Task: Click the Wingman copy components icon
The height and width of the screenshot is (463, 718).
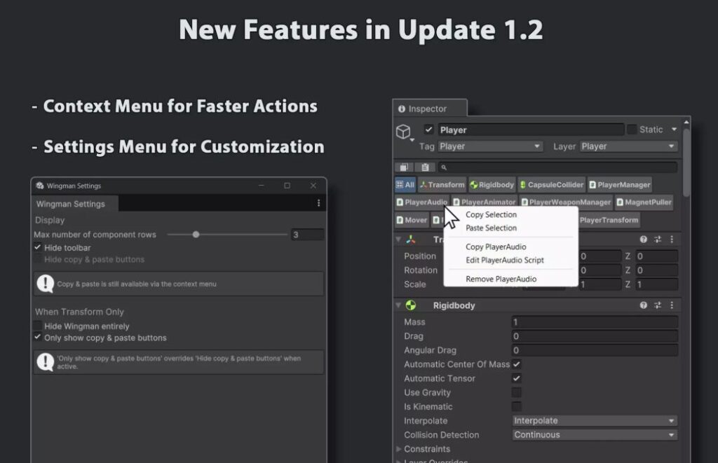Action: tap(405, 167)
